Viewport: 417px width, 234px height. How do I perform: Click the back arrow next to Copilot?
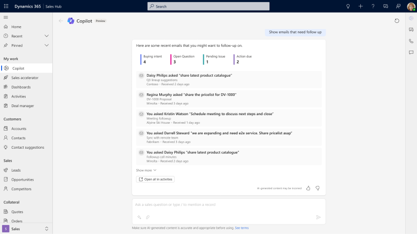point(60,21)
